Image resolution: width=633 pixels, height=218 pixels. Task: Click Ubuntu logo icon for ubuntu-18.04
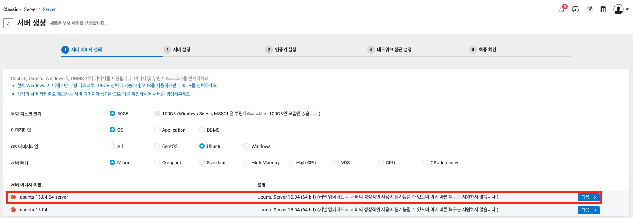(x=13, y=210)
